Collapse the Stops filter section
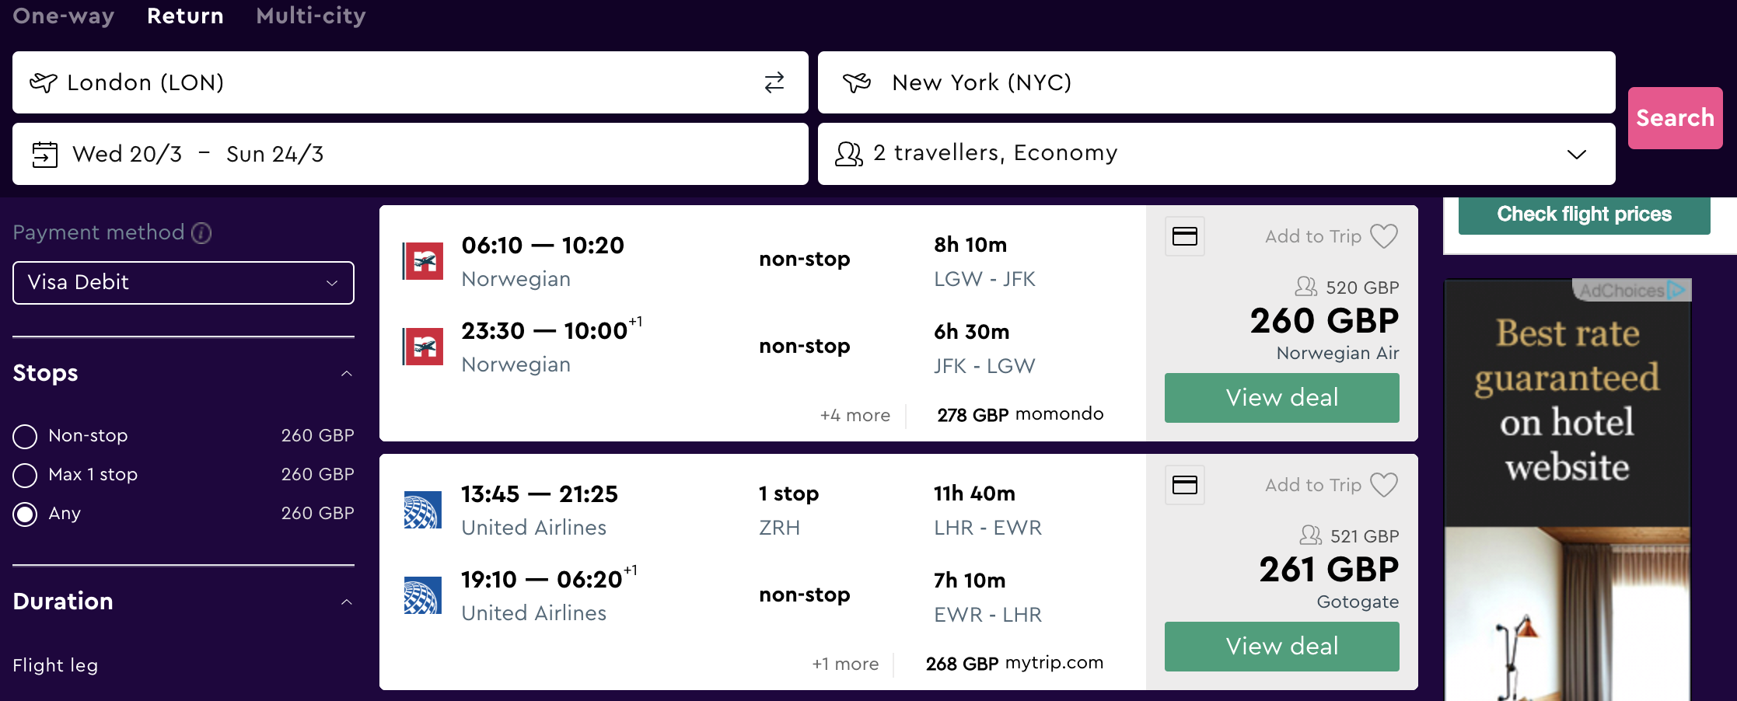 click(347, 374)
